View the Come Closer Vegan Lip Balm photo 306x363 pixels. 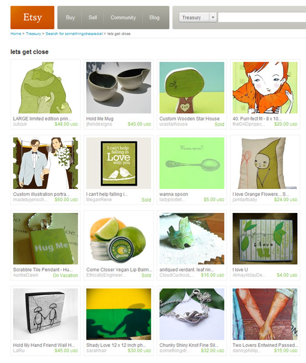pyautogui.click(x=119, y=238)
